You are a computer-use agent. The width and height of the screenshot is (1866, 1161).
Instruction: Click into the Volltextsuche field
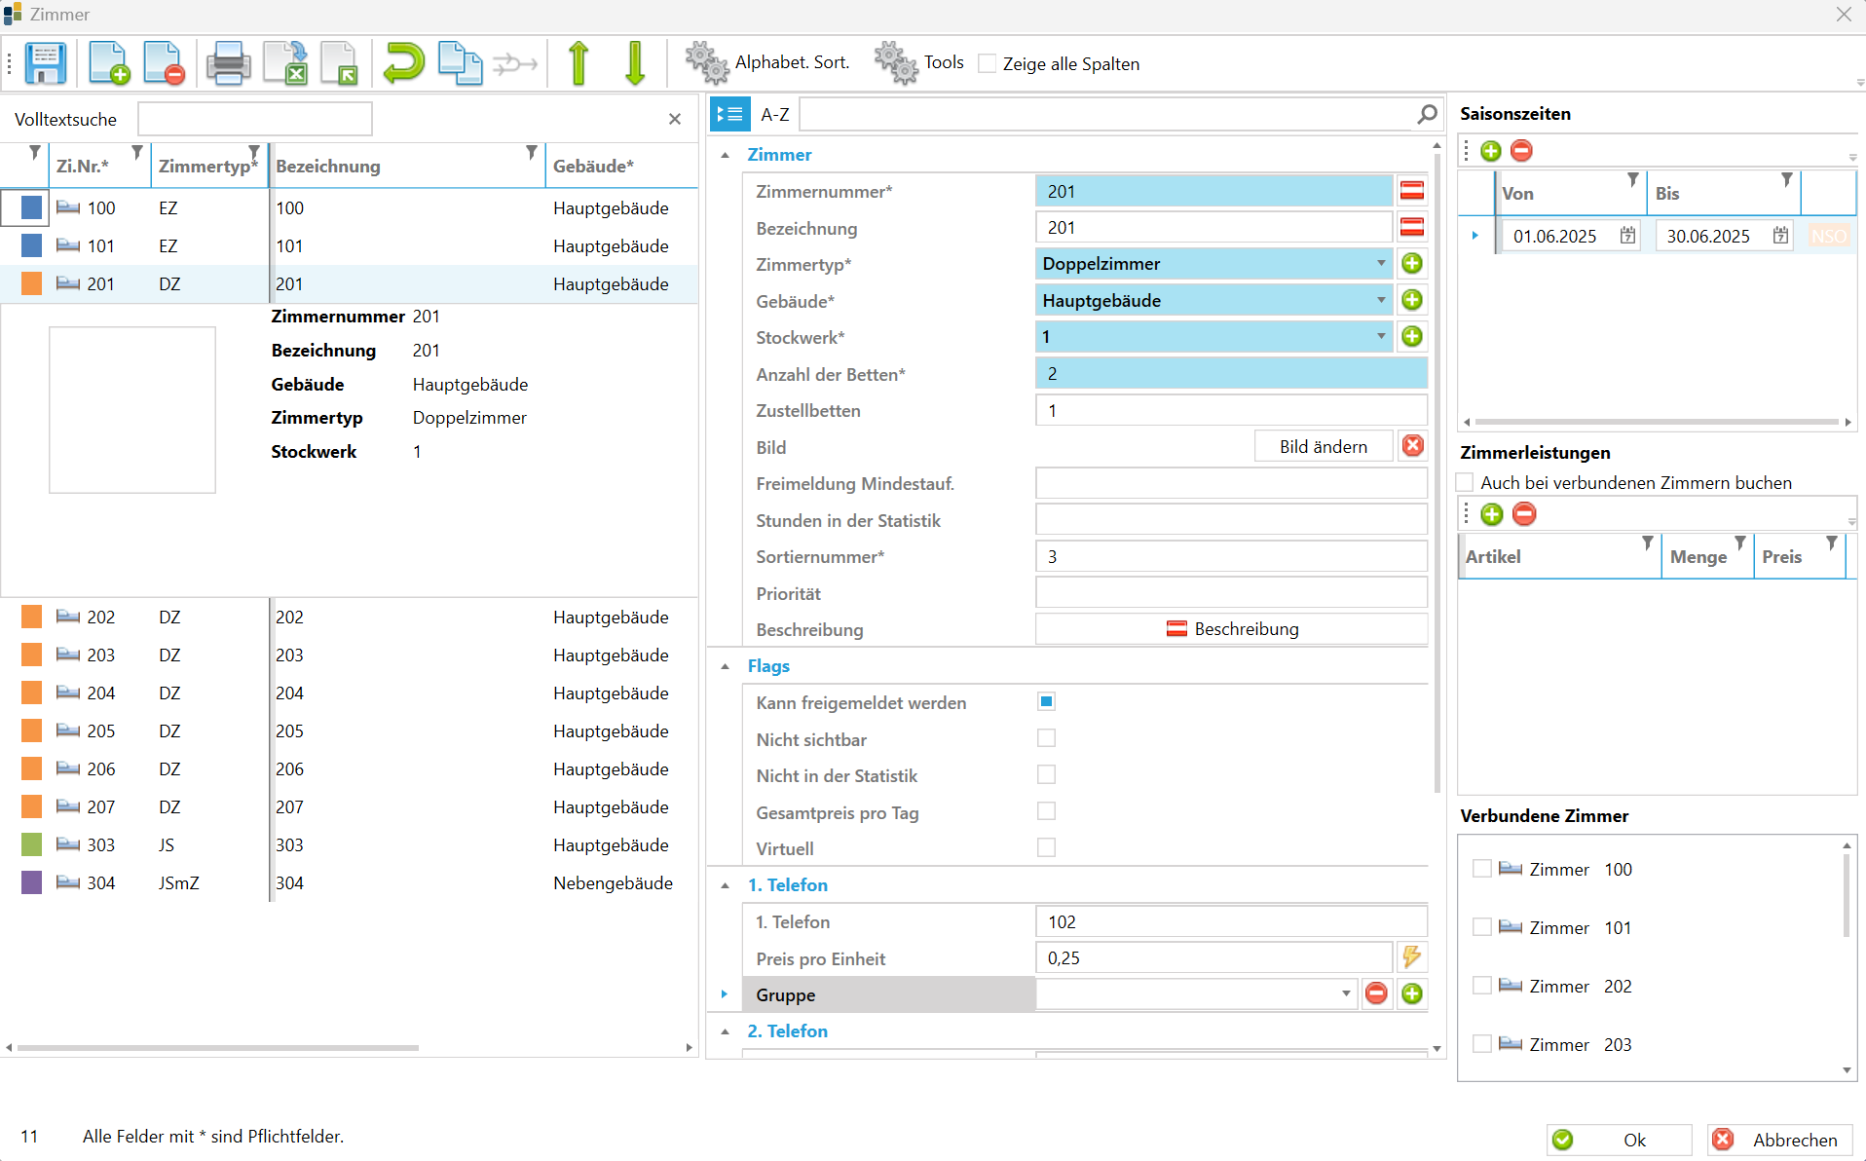tap(255, 119)
